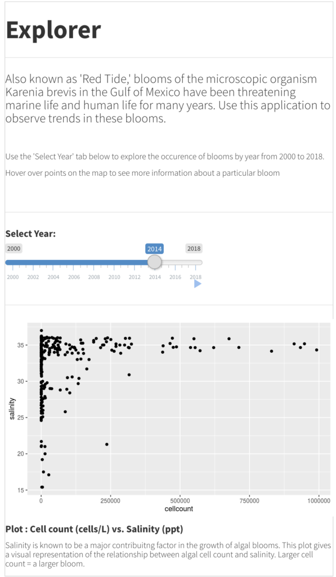The image size is (336, 577).
Task: Set slider at the 2006 tick
Action: point(74,277)
